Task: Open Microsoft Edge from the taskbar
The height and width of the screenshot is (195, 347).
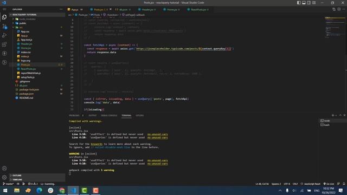Action: tap(40, 190)
